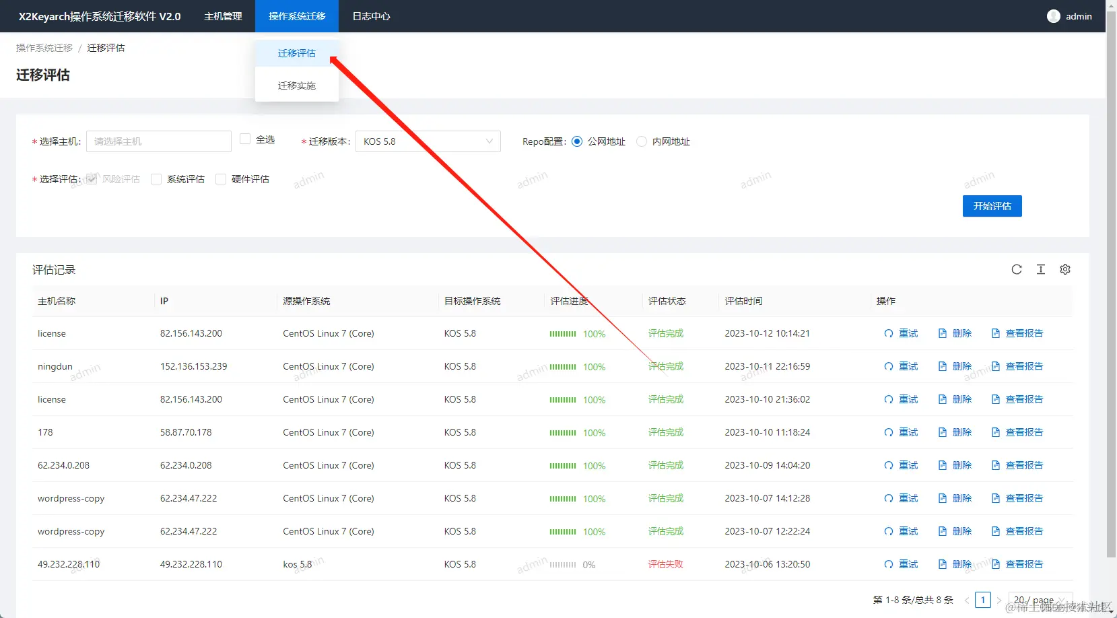
Task: Click the host name 62.234.0.208 cell
Action: (x=63, y=465)
